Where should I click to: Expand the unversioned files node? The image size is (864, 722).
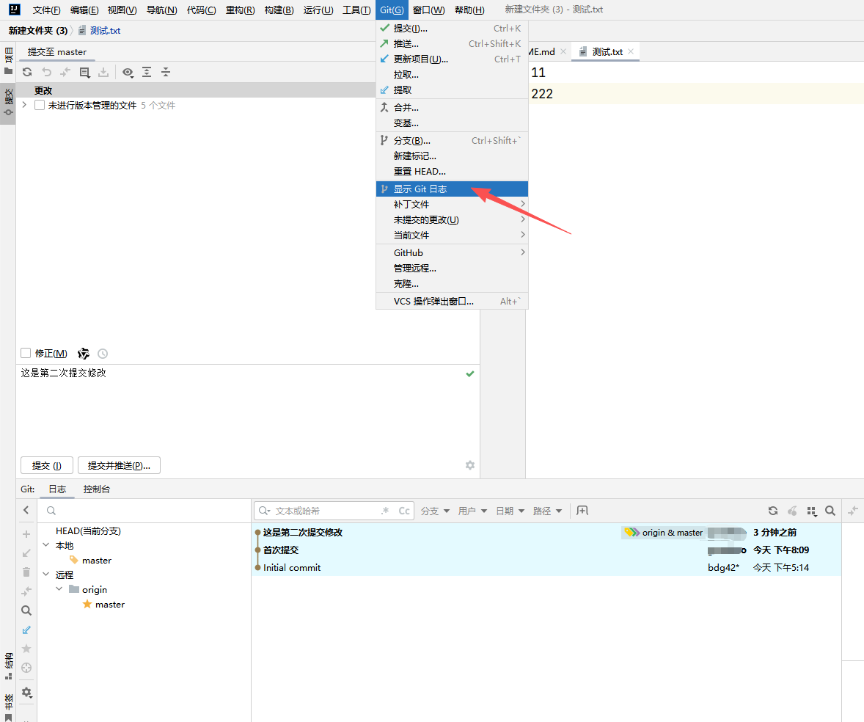pyautogui.click(x=24, y=105)
